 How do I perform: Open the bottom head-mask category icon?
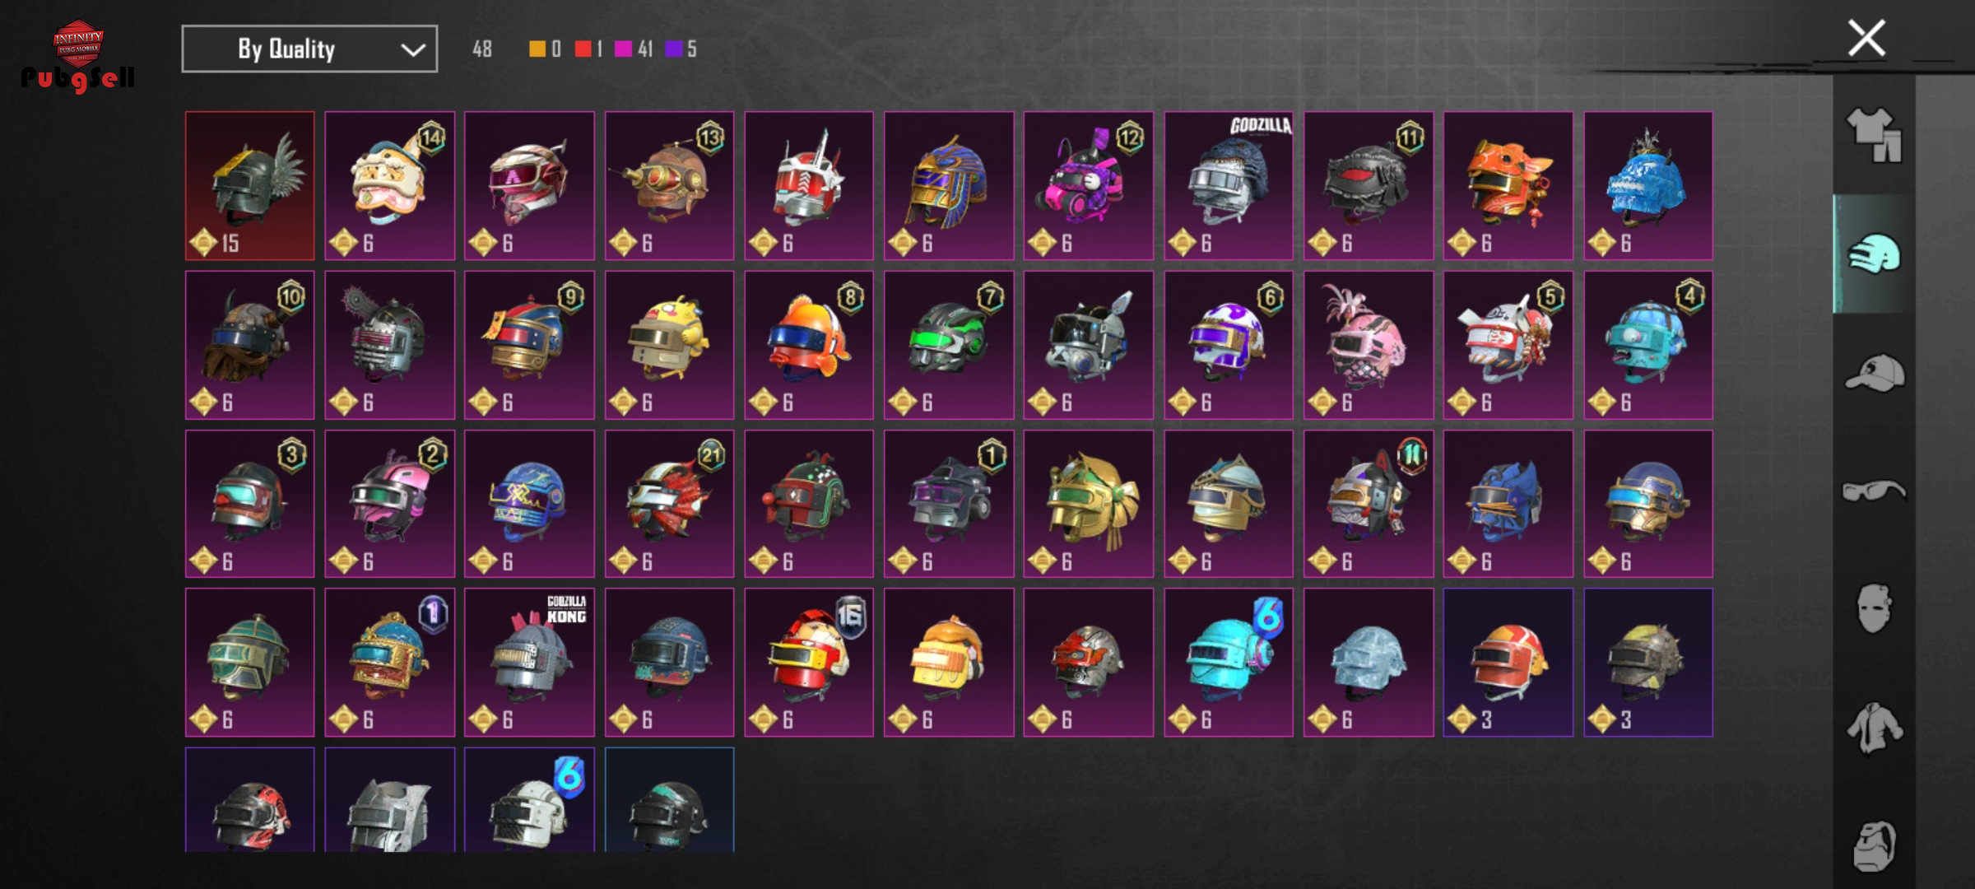click(x=1874, y=845)
